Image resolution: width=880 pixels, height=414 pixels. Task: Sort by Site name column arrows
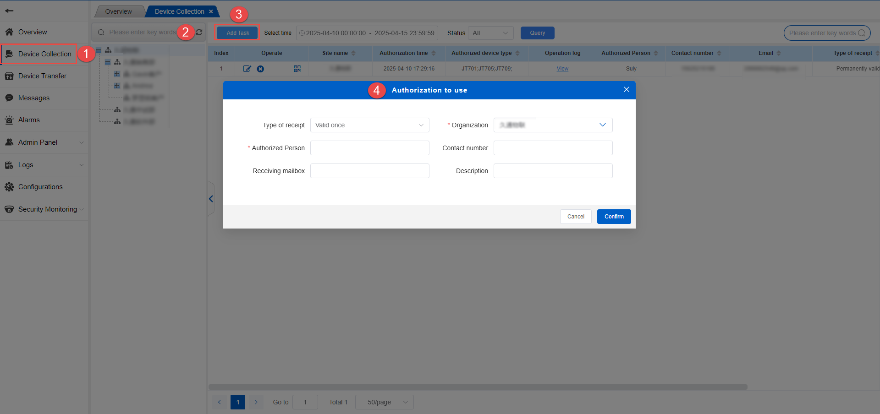point(353,53)
